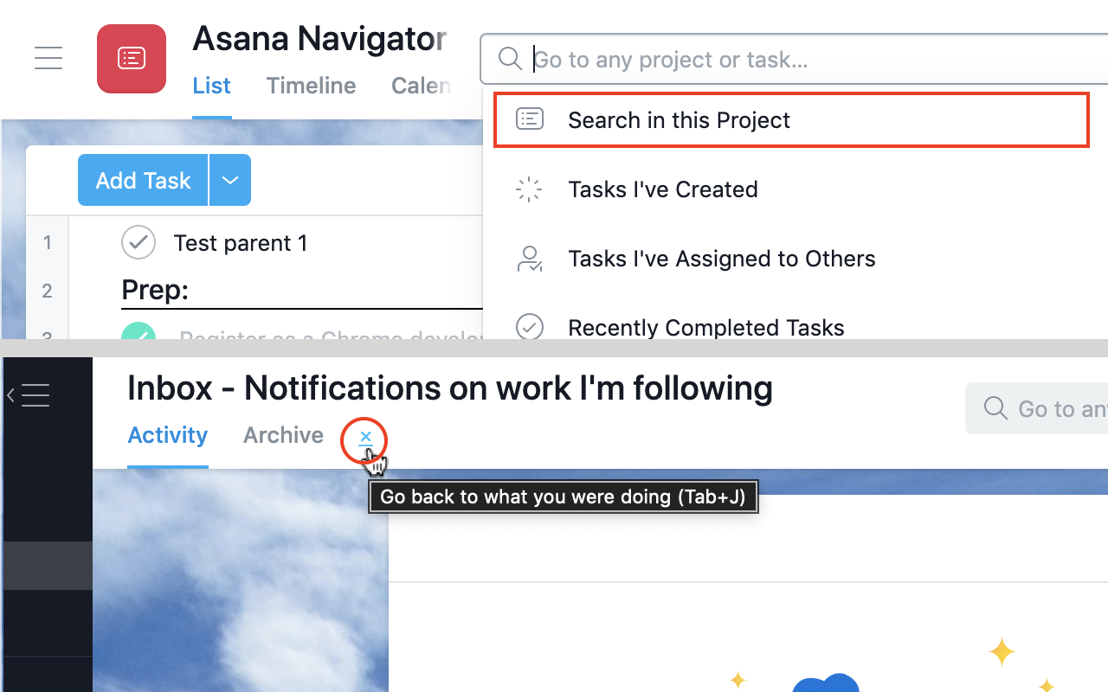Click the Inbox window search magnifier icon
This screenshot has height=692, width=1108.
pyautogui.click(x=995, y=408)
